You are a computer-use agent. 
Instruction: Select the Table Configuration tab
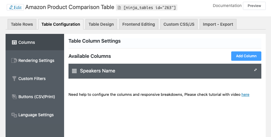tap(61, 24)
